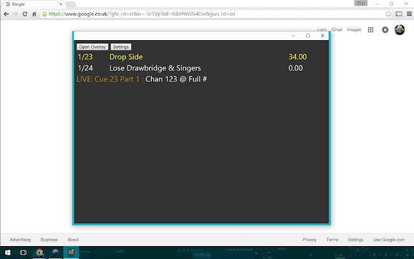Click the Open Overlay button

[93, 47]
